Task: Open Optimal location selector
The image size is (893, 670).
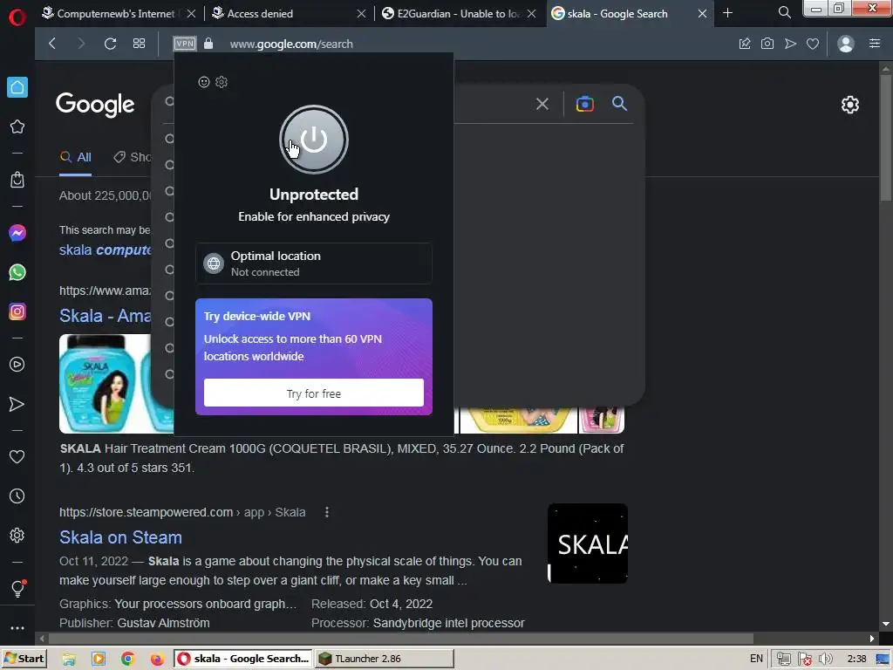Action: point(314,263)
